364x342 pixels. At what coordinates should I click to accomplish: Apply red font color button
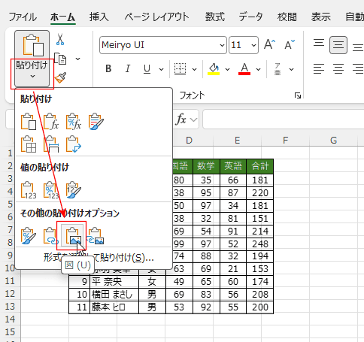pos(244,69)
